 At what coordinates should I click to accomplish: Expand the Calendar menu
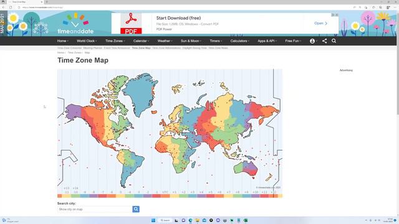coord(141,41)
